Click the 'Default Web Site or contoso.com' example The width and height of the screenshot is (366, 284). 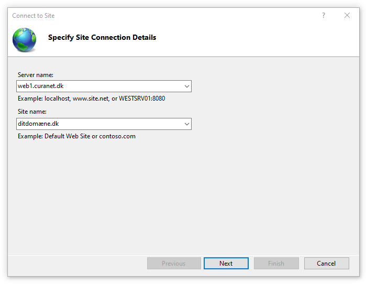click(x=90, y=136)
